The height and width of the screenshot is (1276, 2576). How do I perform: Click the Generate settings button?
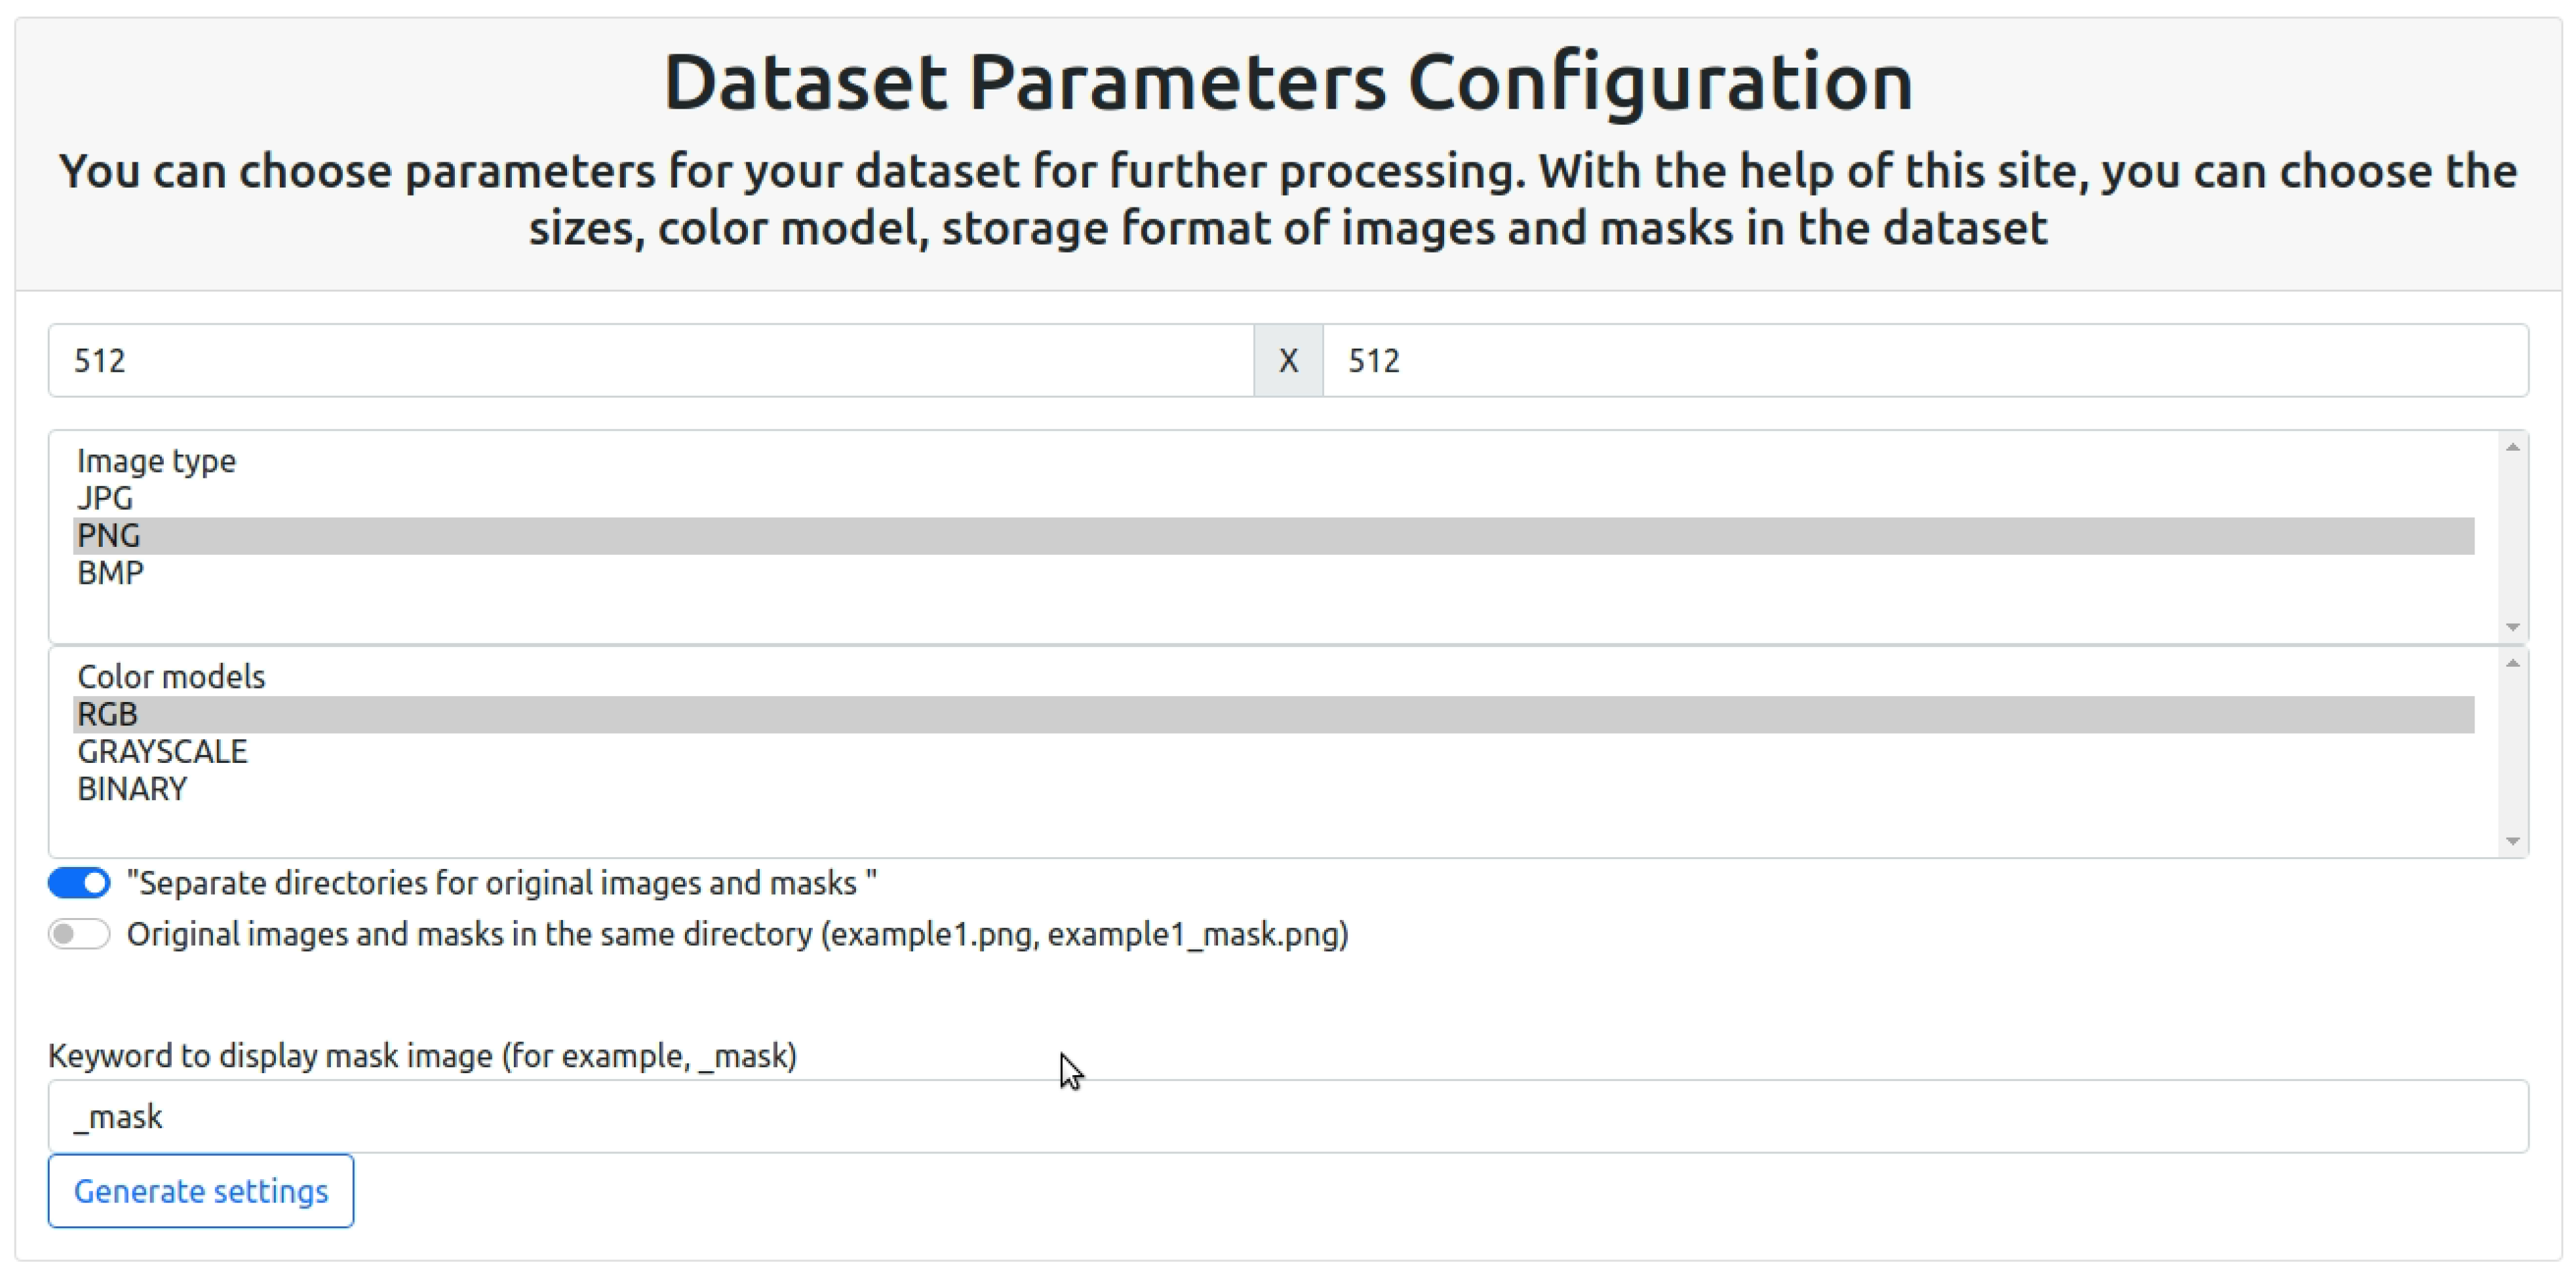tap(201, 1191)
